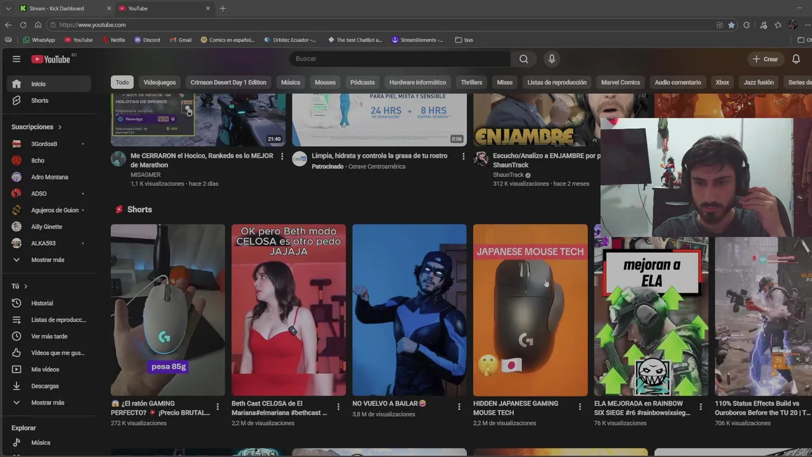Open MISAGMER channel name link
Image resolution: width=812 pixels, height=457 pixels.
(x=145, y=175)
